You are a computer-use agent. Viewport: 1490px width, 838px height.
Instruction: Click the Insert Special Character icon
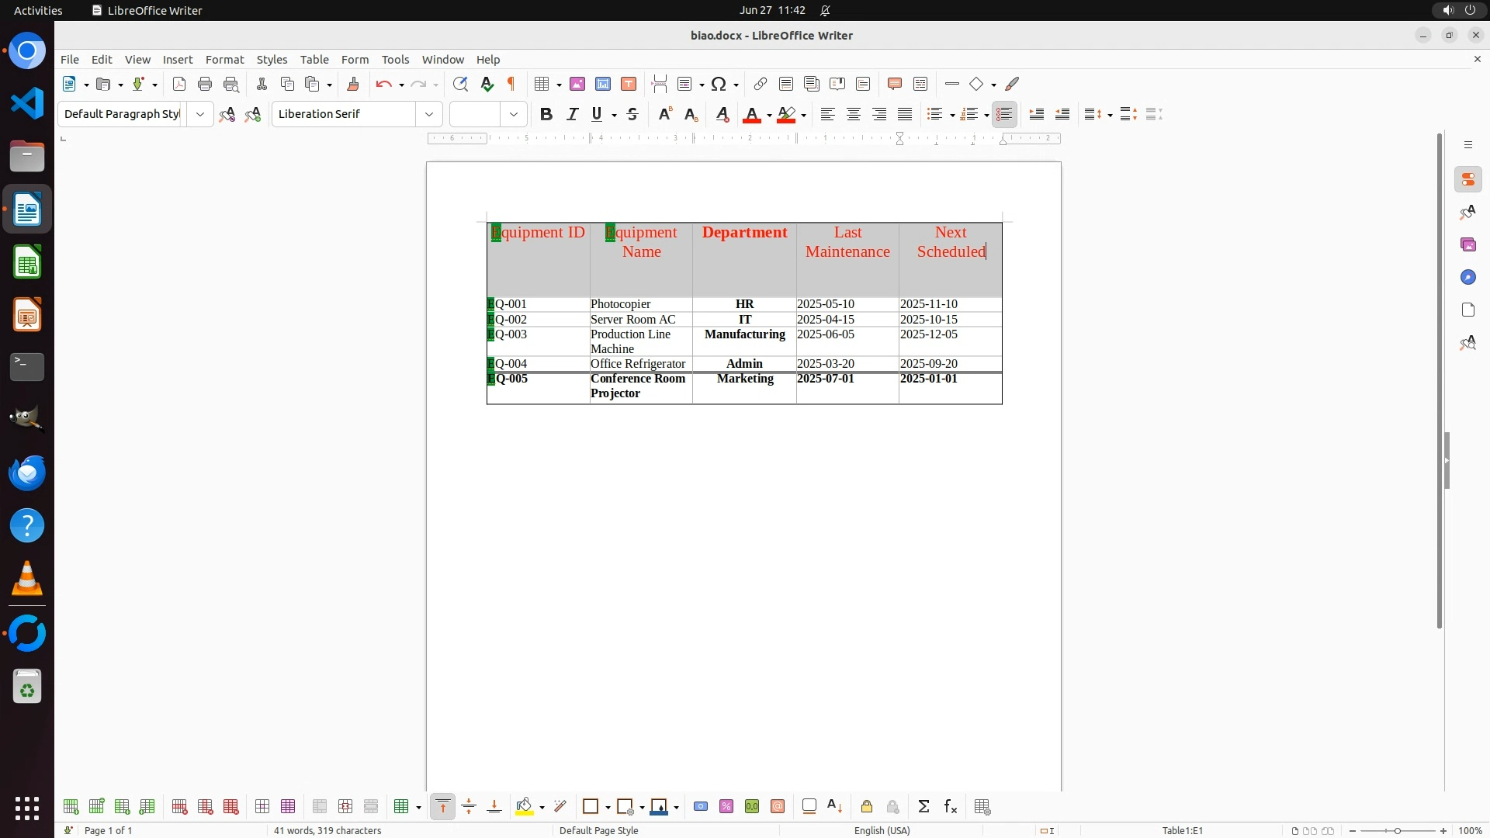[x=719, y=85]
